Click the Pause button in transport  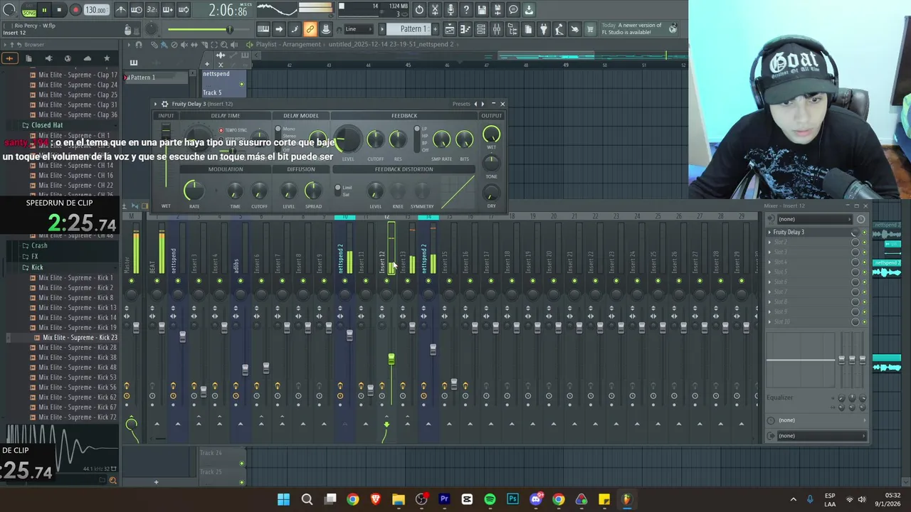[44, 10]
